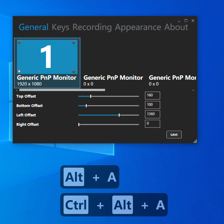Open the Keys tab
The image size is (224, 224).
click(x=60, y=27)
